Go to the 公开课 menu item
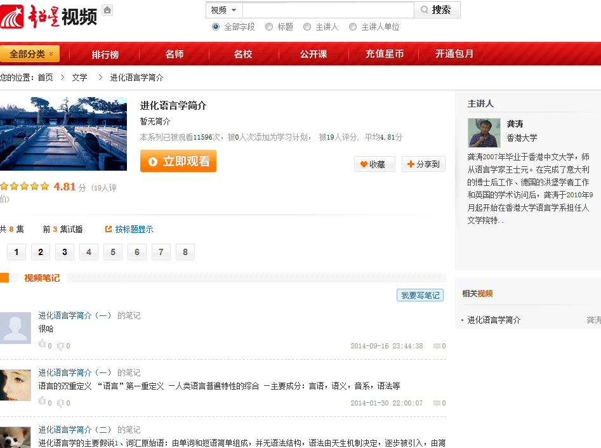The image size is (601, 448). point(314,54)
